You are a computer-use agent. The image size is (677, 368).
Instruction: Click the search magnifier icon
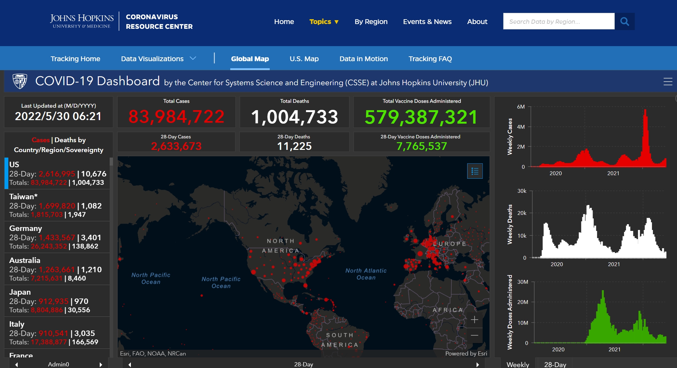pyautogui.click(x=624, y=21)
